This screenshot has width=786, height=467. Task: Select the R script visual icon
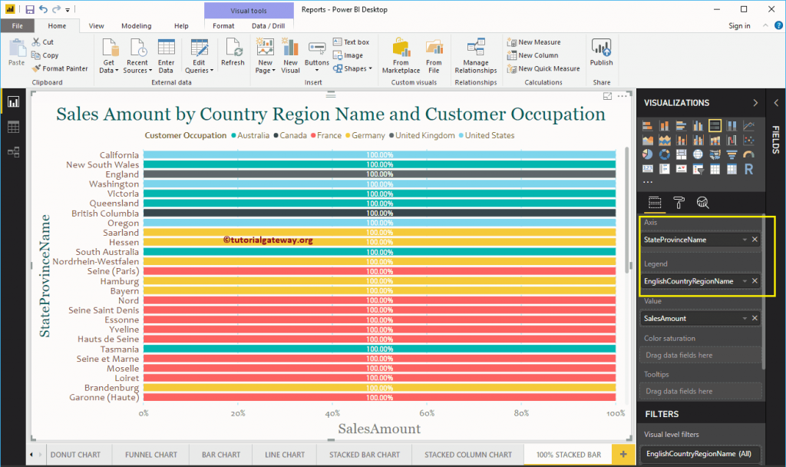point(749,169)
